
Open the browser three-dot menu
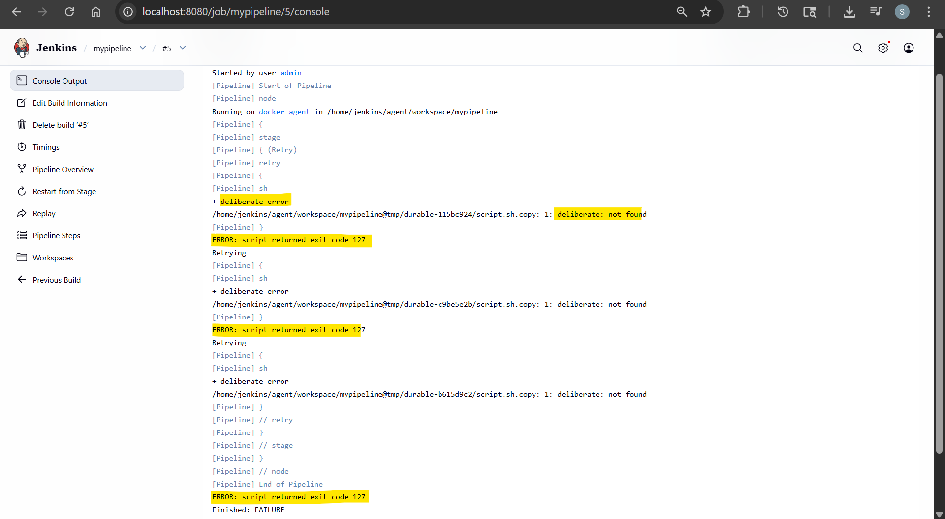[929, 12]
